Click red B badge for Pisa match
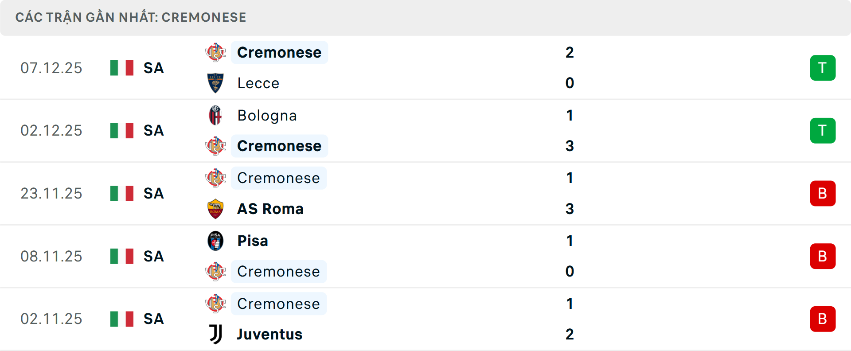 click(x=823, y=256)
